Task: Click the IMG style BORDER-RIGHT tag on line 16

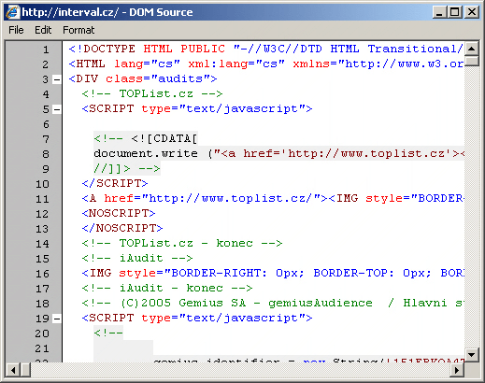Action: point(273,273)
